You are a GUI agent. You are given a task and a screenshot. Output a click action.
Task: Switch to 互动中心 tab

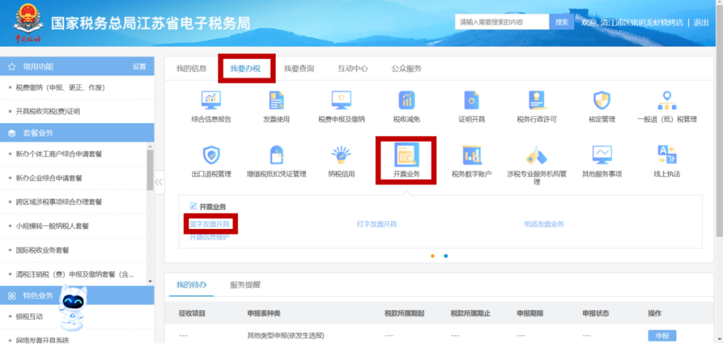tap(353, 69)
